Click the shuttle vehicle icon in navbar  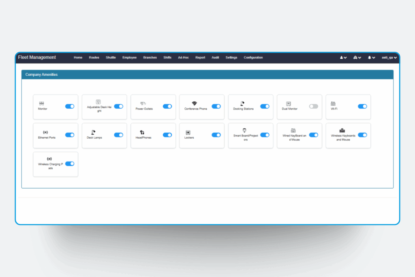click(x=355, y=58)
